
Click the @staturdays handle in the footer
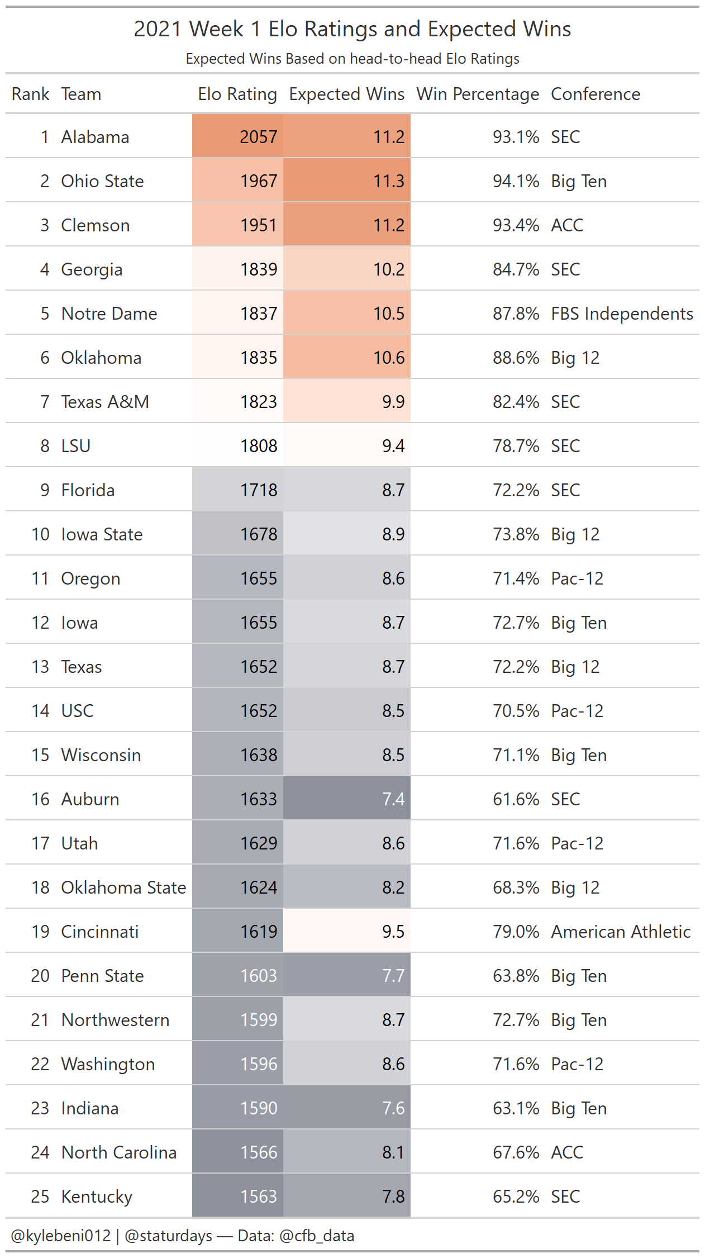(x=168, y=1236)
